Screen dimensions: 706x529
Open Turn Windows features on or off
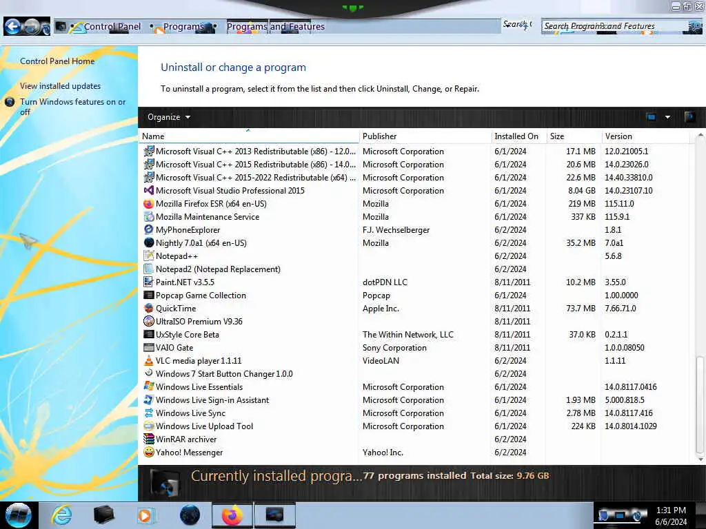tap(72, 107)
